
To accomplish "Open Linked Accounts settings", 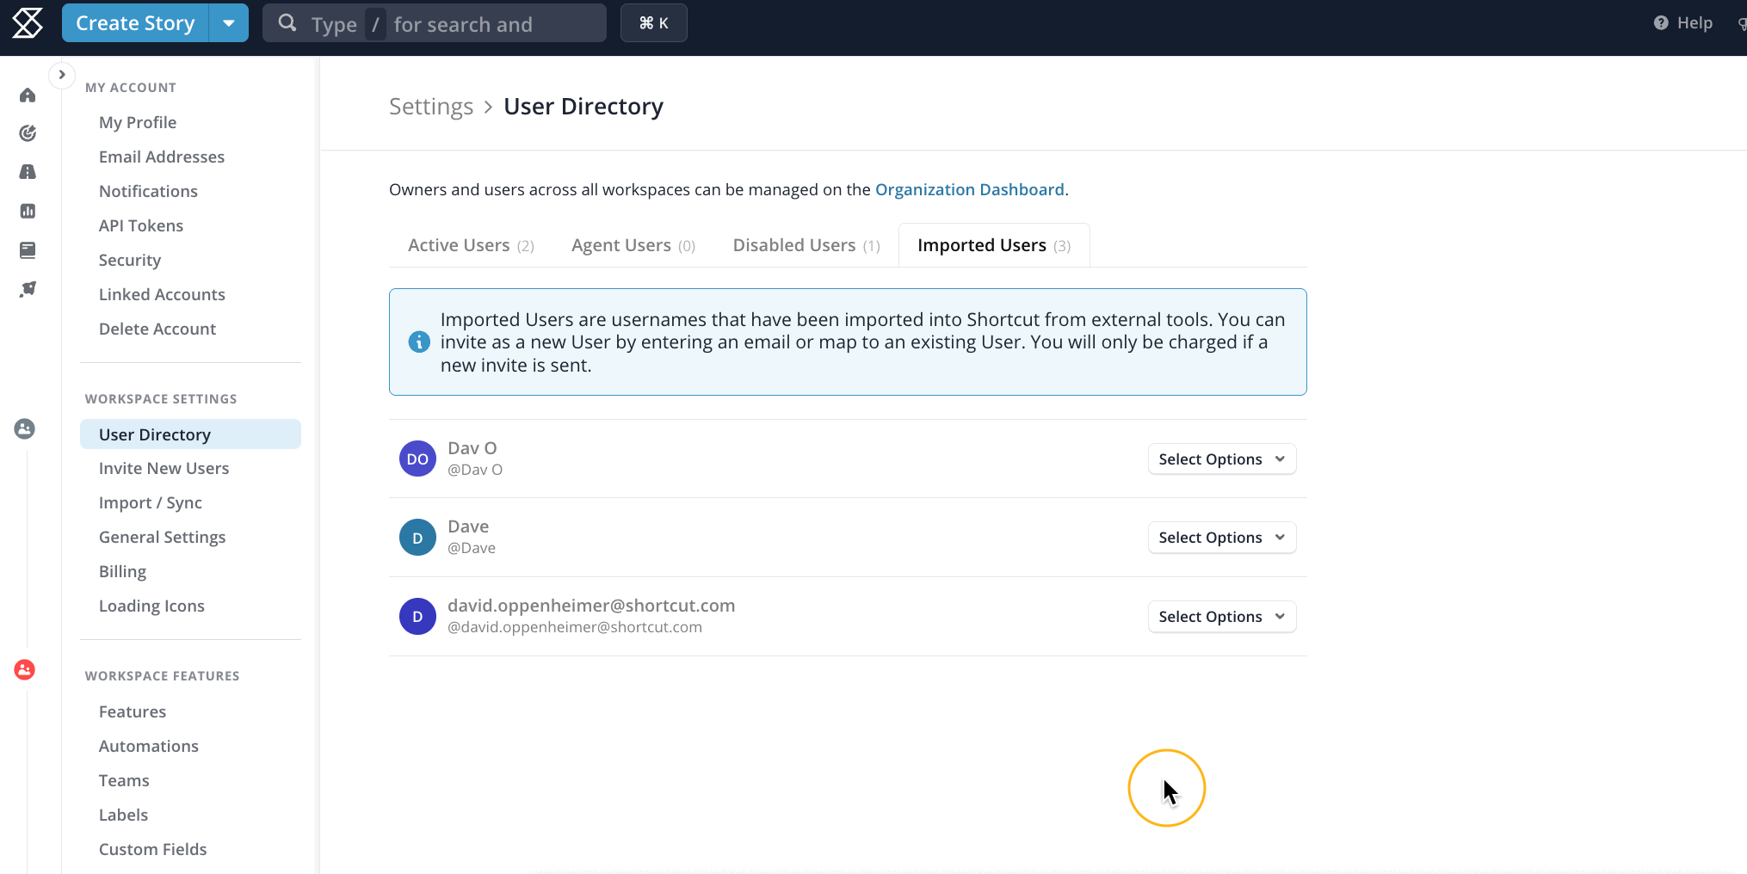I will [162, 294].
